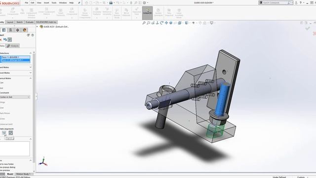This screenshot has width=316, height=178.
Task: Collapse the Selections section
Action: coord(31,53)
